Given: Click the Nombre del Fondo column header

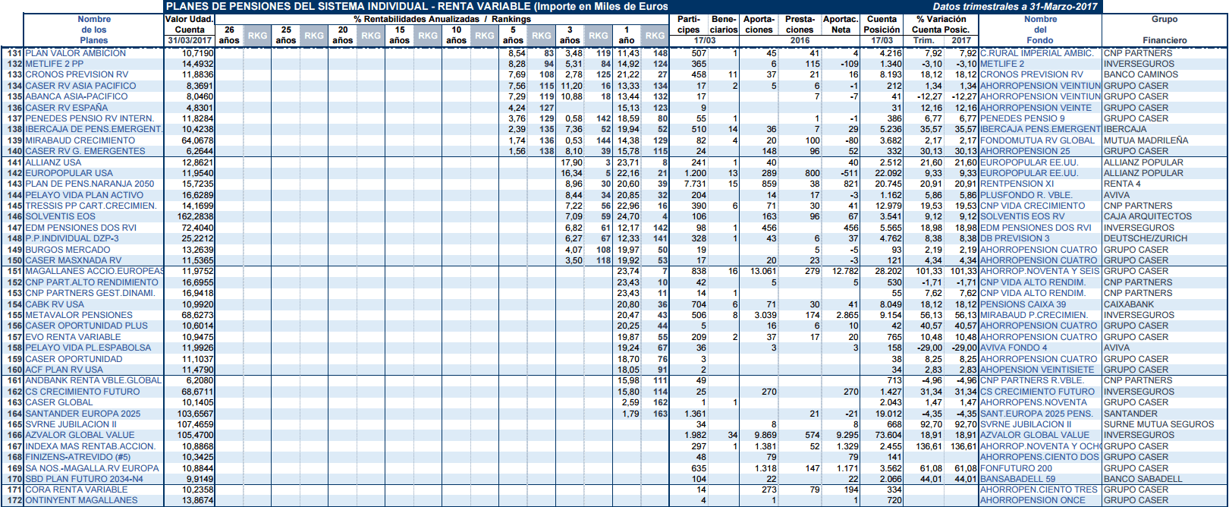Looking at the screenshot, I should click(1040, 30).
